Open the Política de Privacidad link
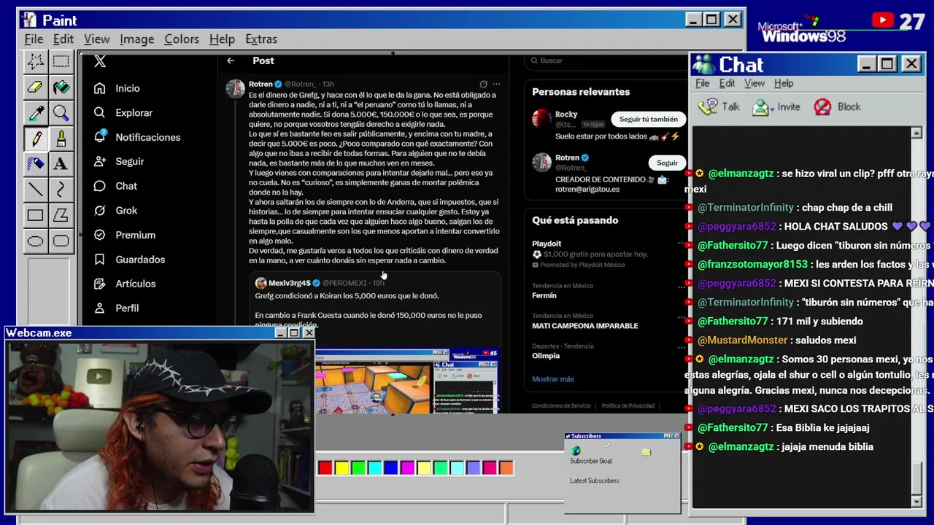 click(x=628, y=406)
